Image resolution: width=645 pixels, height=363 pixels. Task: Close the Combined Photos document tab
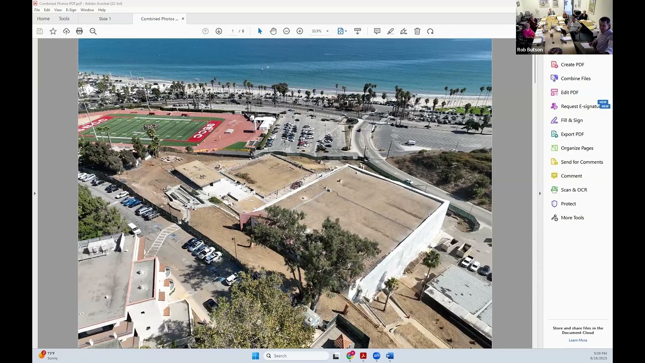click(183, 19)
